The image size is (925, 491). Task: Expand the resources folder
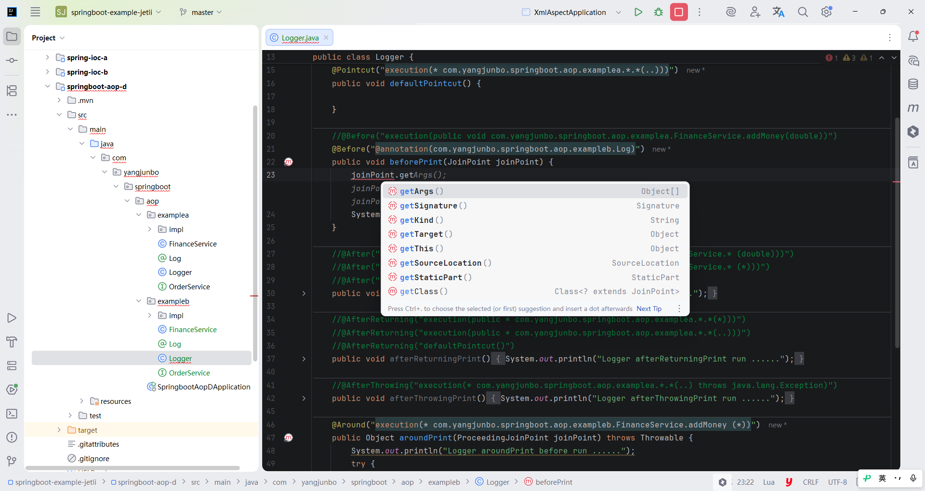pyautogui.click(x=81, y=401)
